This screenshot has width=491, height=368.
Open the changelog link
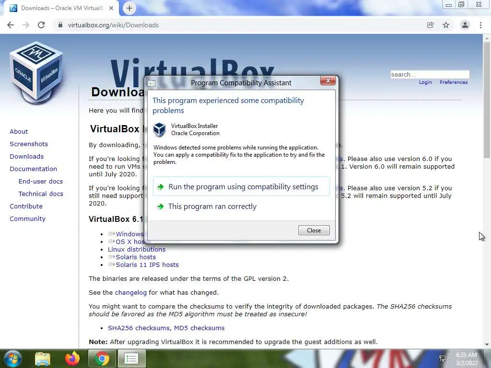[x=130, y=293]
